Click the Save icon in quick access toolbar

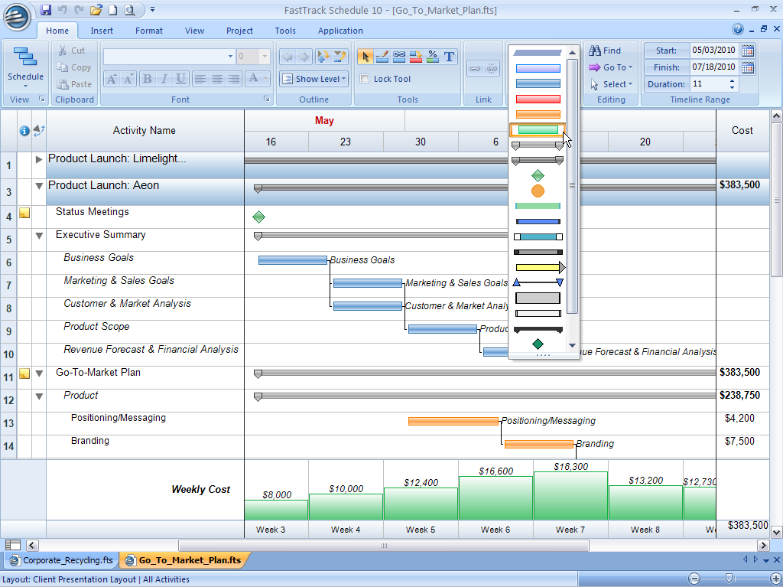pyautogui.click(x=46, y=10)
